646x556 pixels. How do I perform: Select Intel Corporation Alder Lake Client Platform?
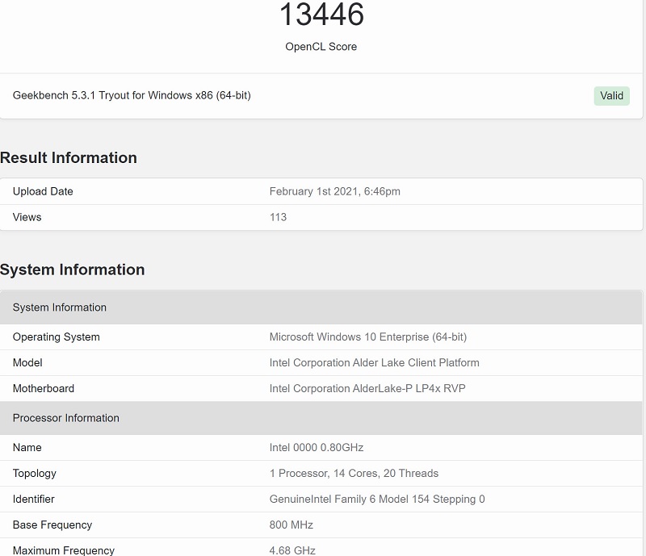click(375, 363)
